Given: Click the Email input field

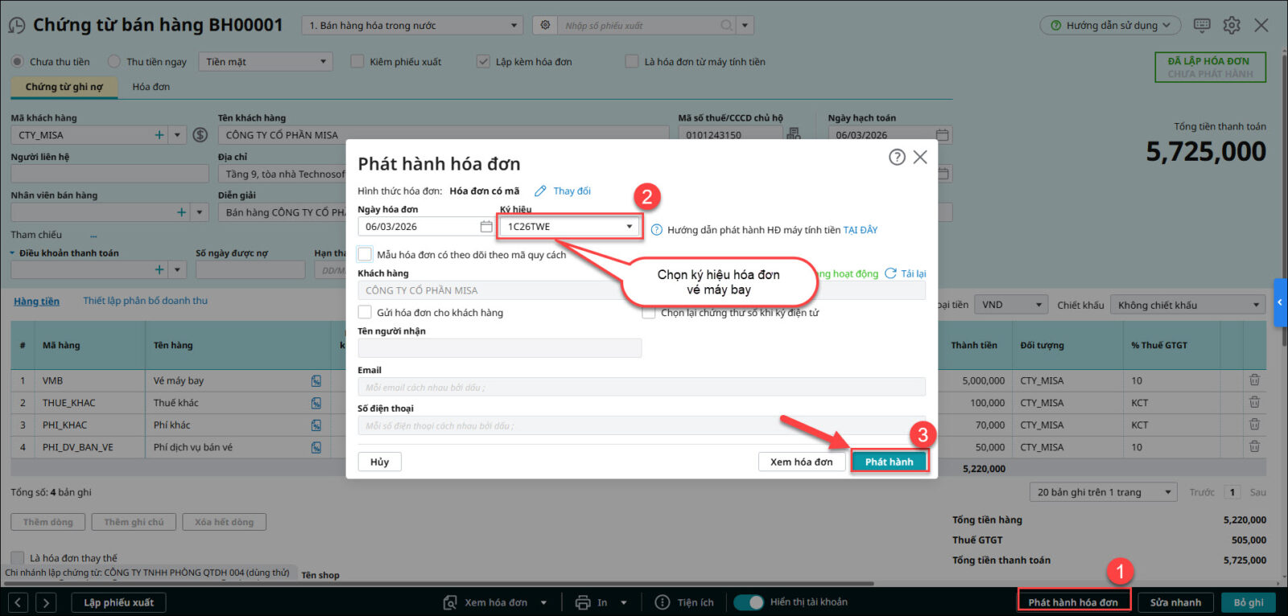Looking at the screenshot, I should (x=642, y=387).
